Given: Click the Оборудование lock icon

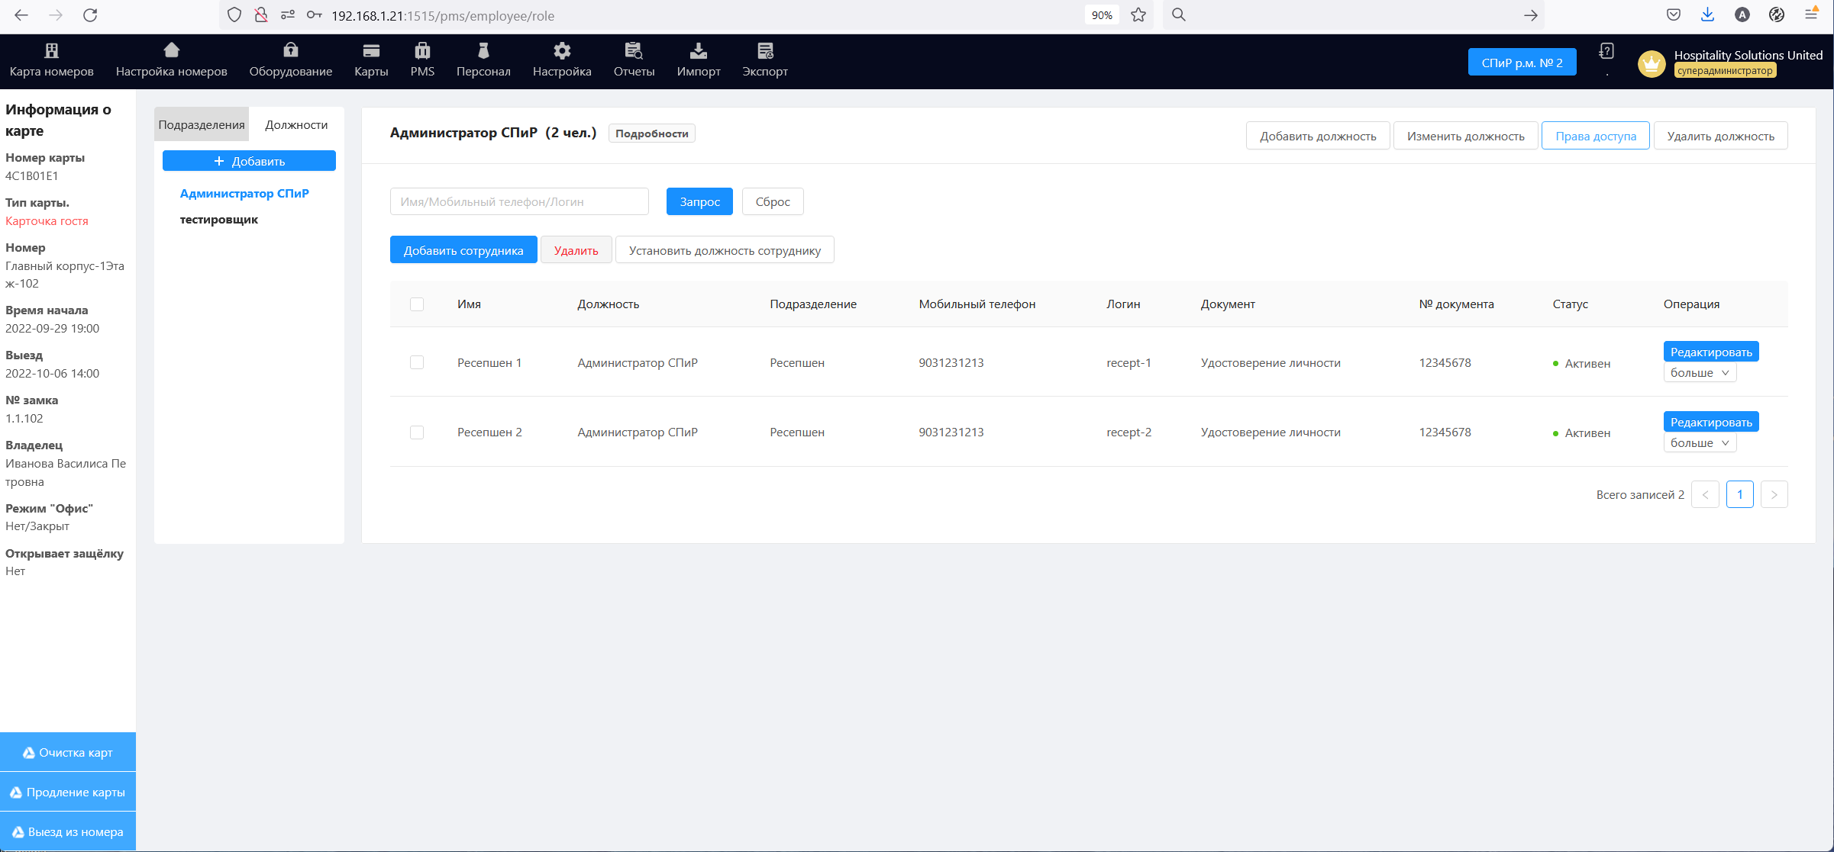Looking at the screenshot, I should [x=290, y=50].
